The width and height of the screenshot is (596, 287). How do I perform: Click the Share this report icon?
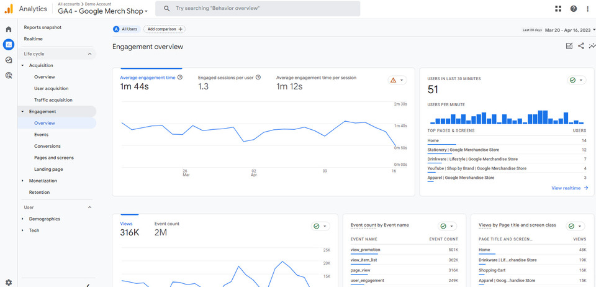(x=581, y=46)
